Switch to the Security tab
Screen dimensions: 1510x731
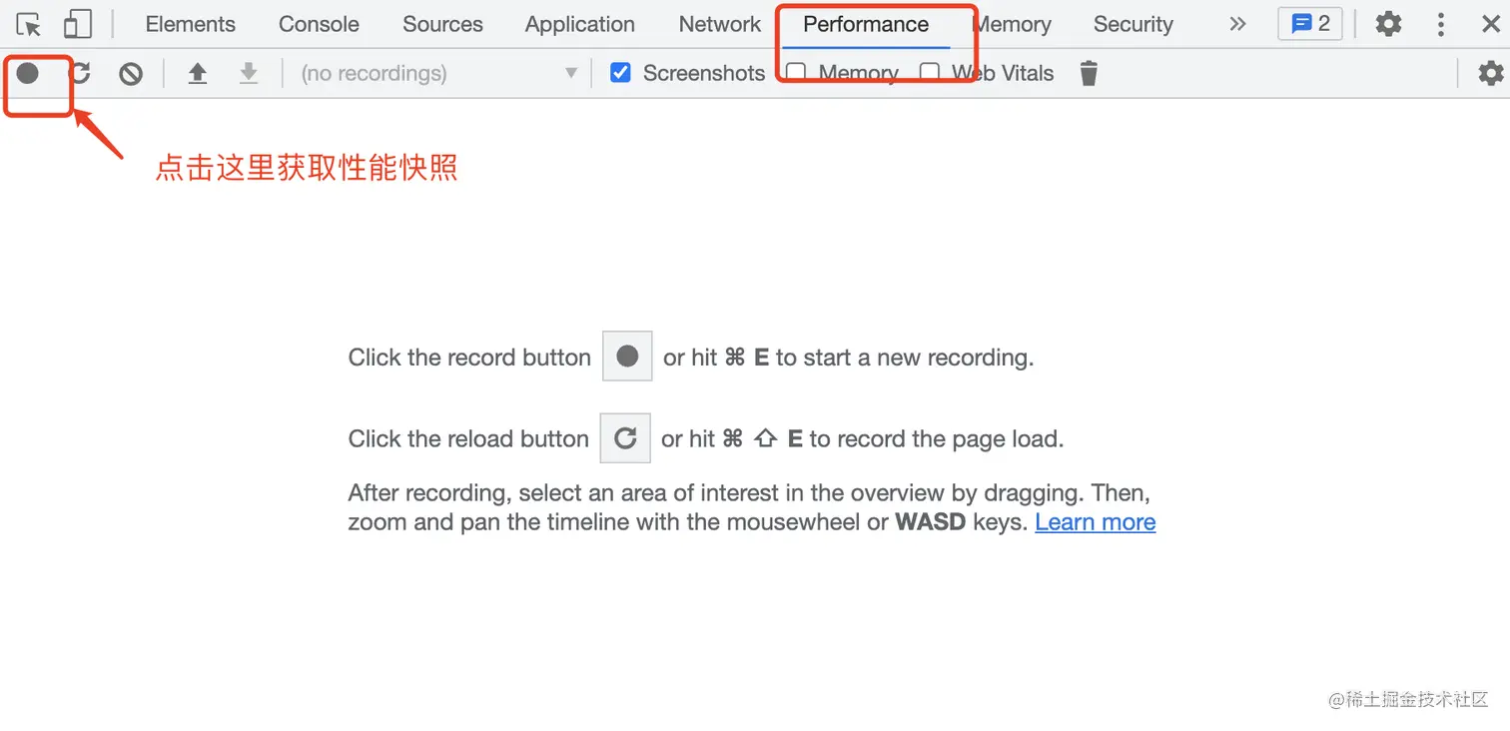1133,24
